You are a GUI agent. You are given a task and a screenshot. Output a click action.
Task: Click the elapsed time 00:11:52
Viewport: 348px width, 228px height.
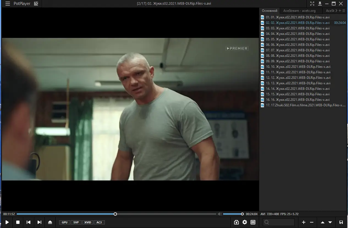click(9, 214)
